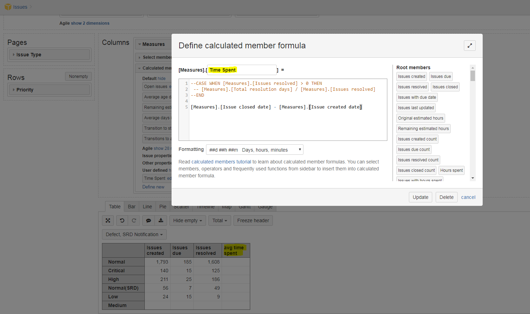Open the calculated members tutorial link
The width and height of the screenshot is (530, 314).
tap(221, 162)
